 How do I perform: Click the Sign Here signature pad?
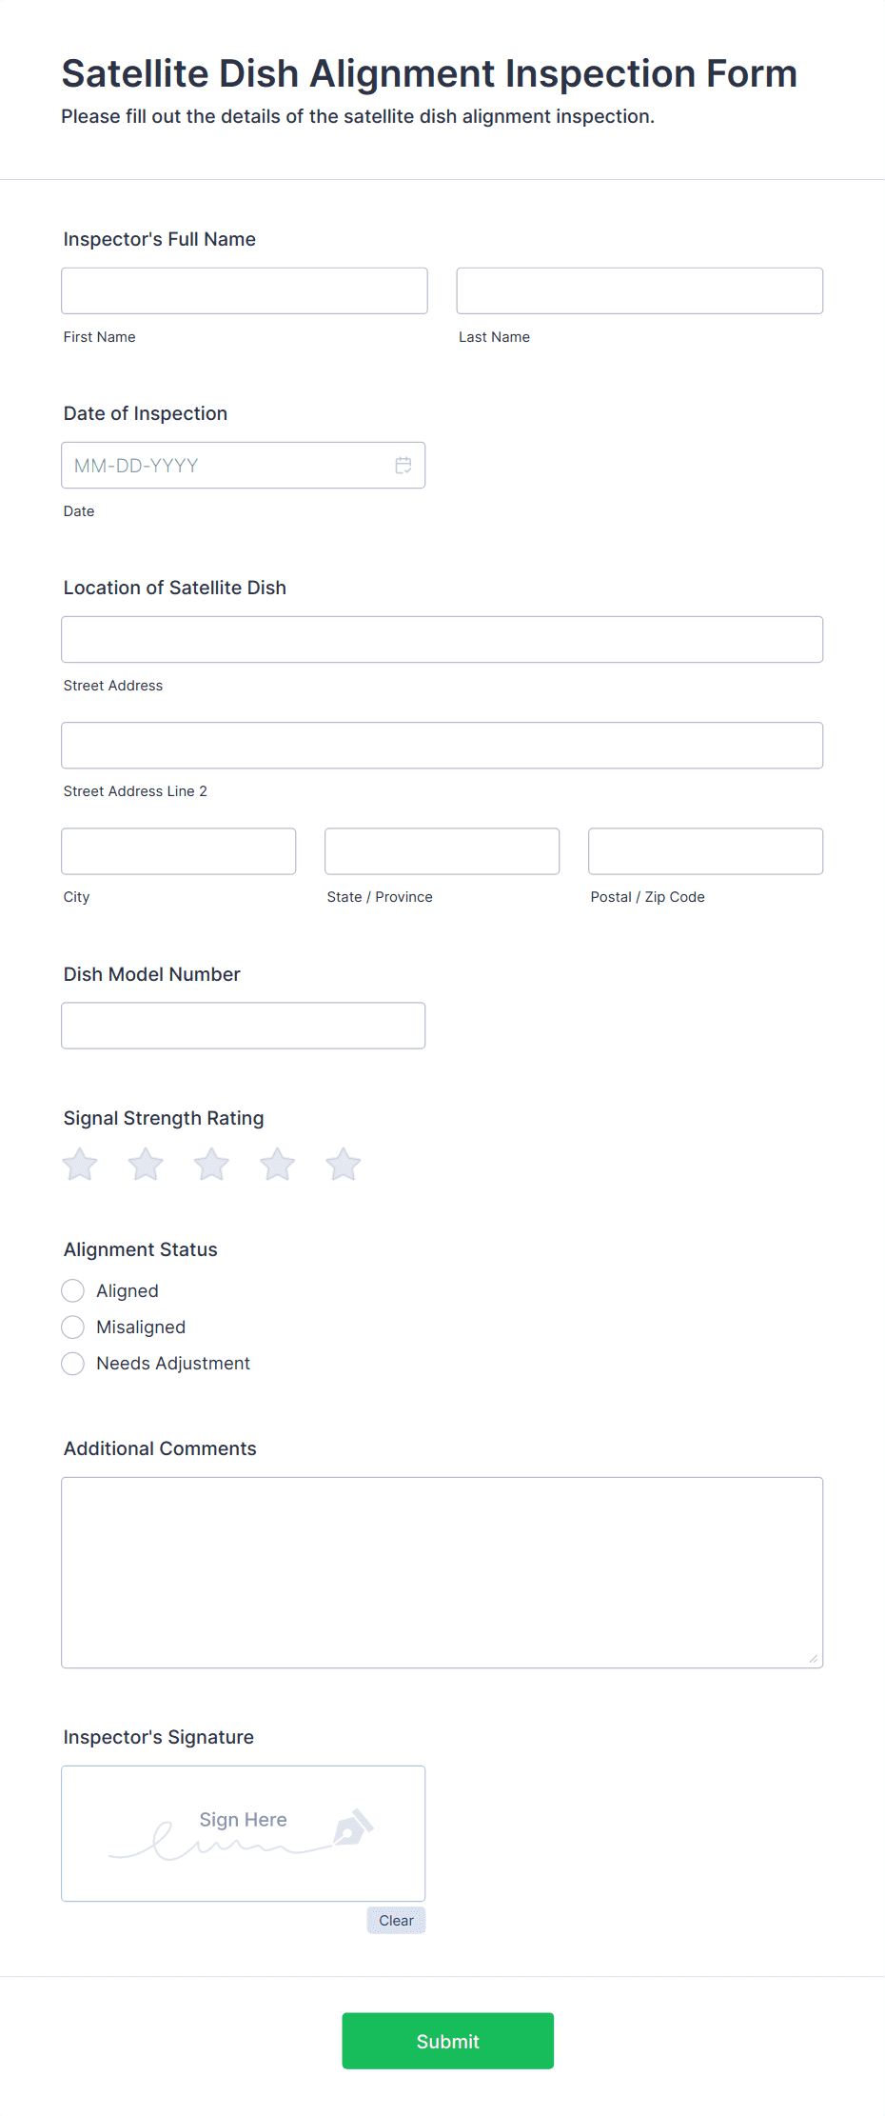click(x=244, y=1833)
